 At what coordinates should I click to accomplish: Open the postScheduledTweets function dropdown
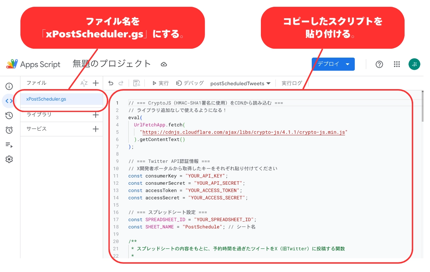240,83
